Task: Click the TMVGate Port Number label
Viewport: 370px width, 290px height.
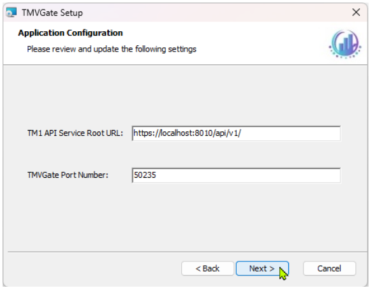Action: (x=68, y=175)
